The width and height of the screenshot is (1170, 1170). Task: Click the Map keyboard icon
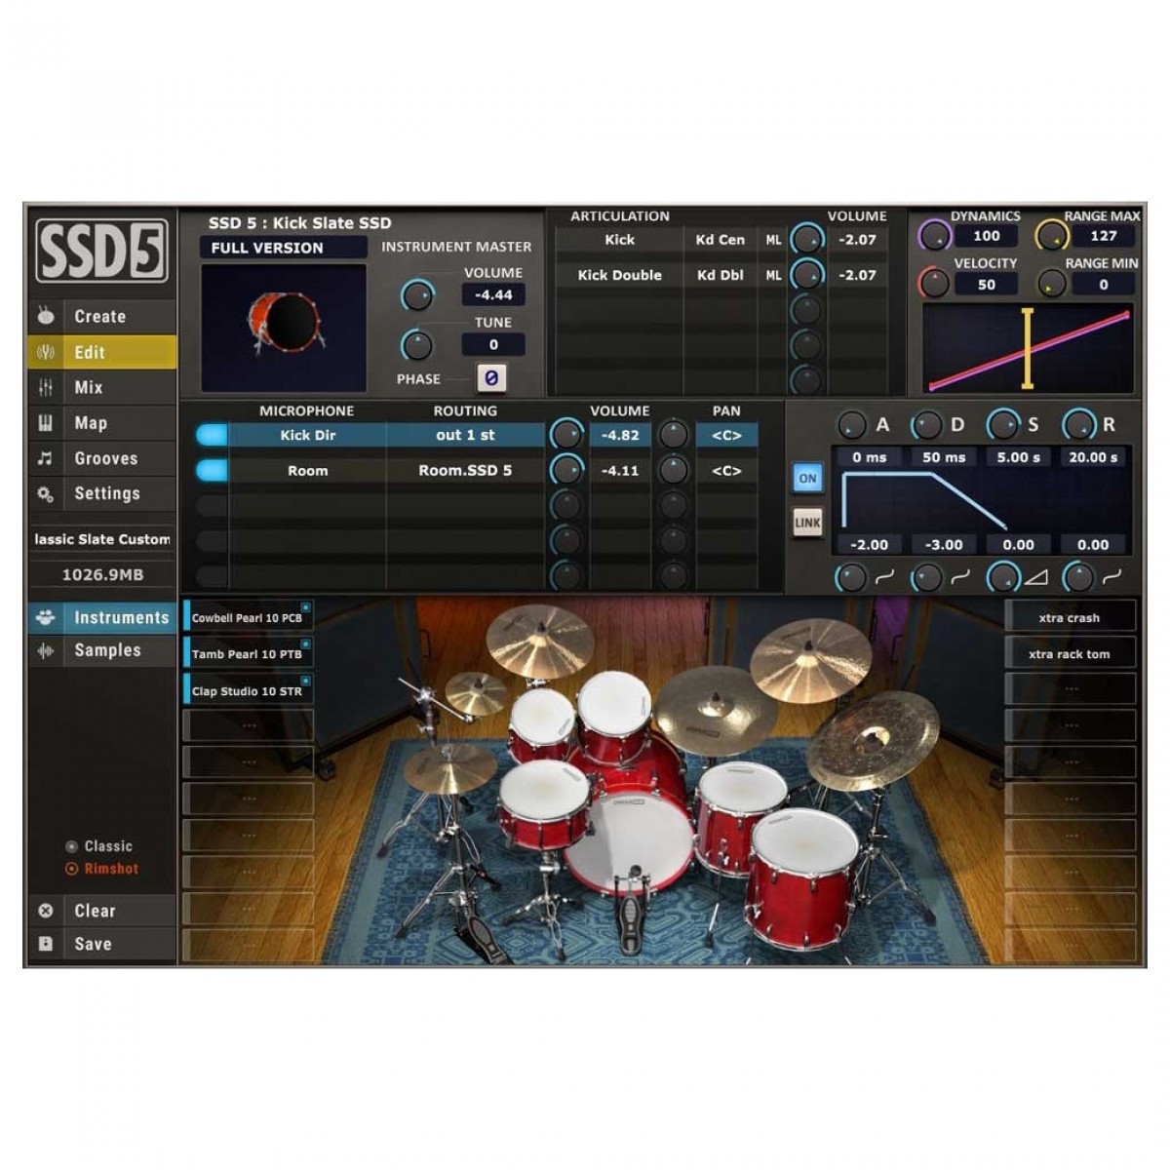click(45, 422)
